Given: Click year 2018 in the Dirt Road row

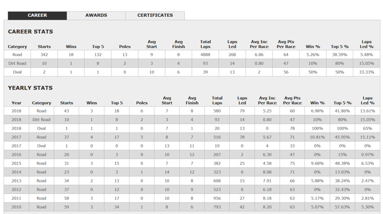Looking at the screenshot, I should click(16, 120).
